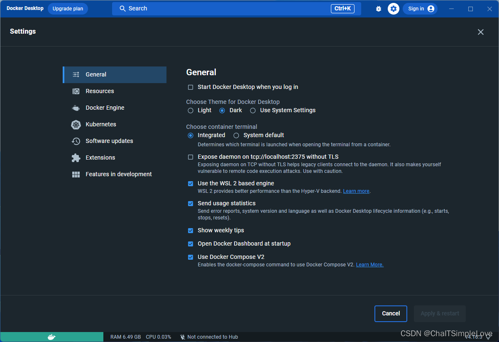
Task: Click the Resources sidebar icon
Action: (76, 91)
